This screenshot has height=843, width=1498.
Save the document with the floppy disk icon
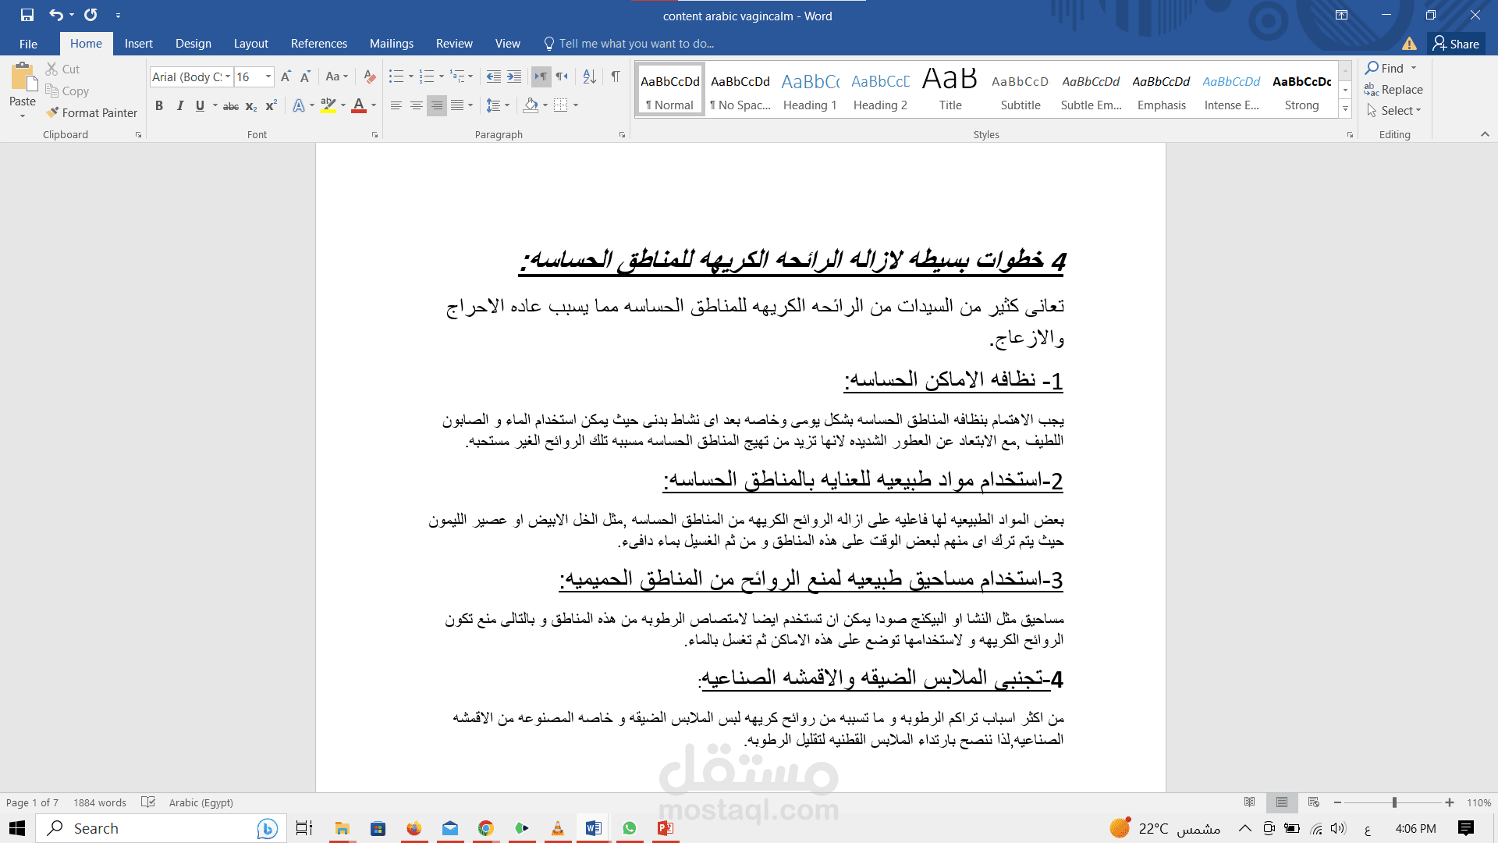[x=27, y=15]
